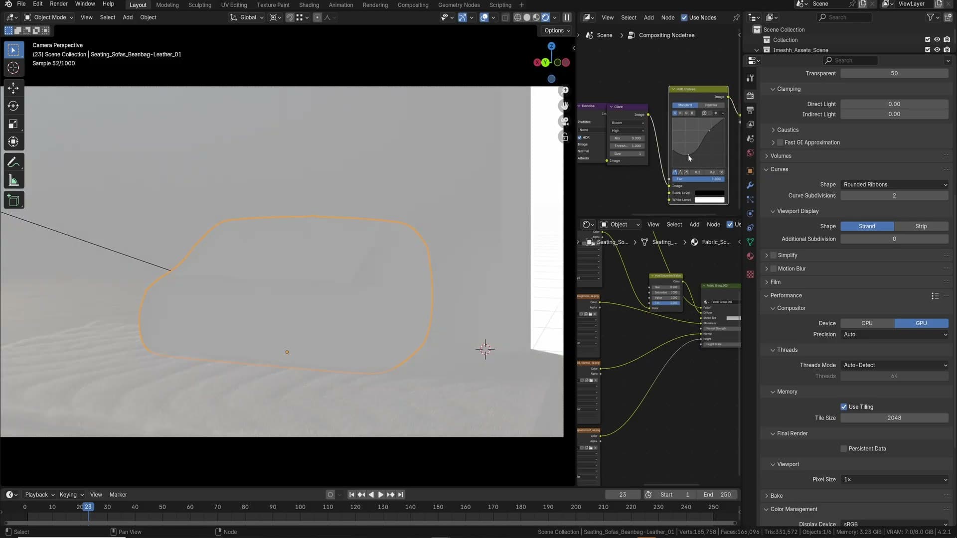Enable the Simplify checkbox
Image resolution: width=957 pixels, height=538 pixels.
(773, 256)
